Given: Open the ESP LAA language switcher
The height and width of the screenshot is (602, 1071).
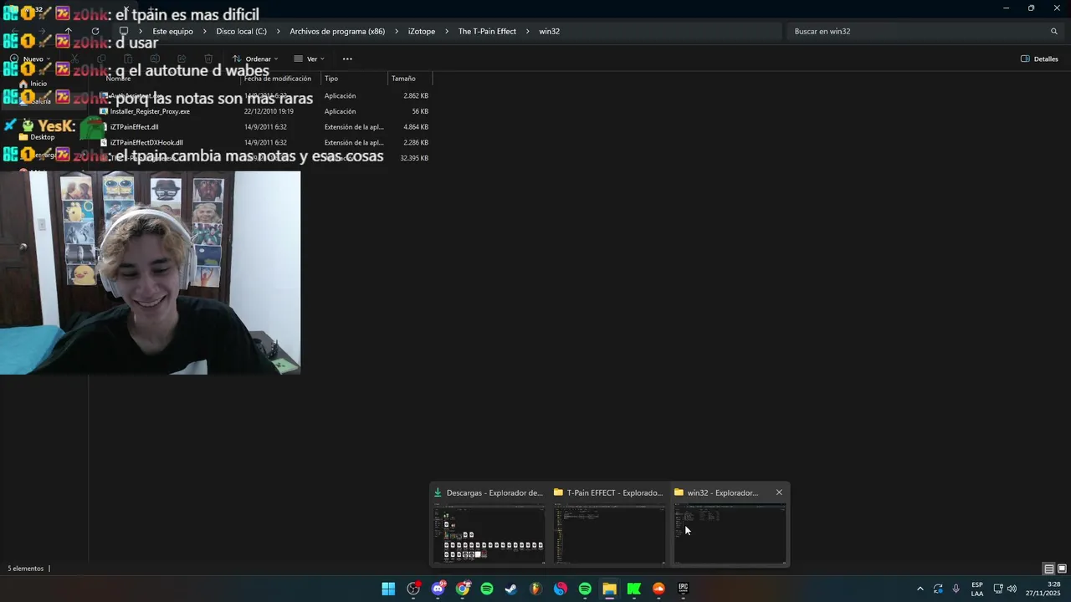Looking at the screenshot, I should coord(977,589).
